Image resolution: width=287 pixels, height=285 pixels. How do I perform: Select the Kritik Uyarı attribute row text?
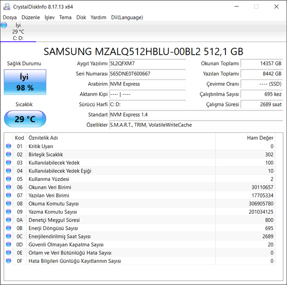41,146
